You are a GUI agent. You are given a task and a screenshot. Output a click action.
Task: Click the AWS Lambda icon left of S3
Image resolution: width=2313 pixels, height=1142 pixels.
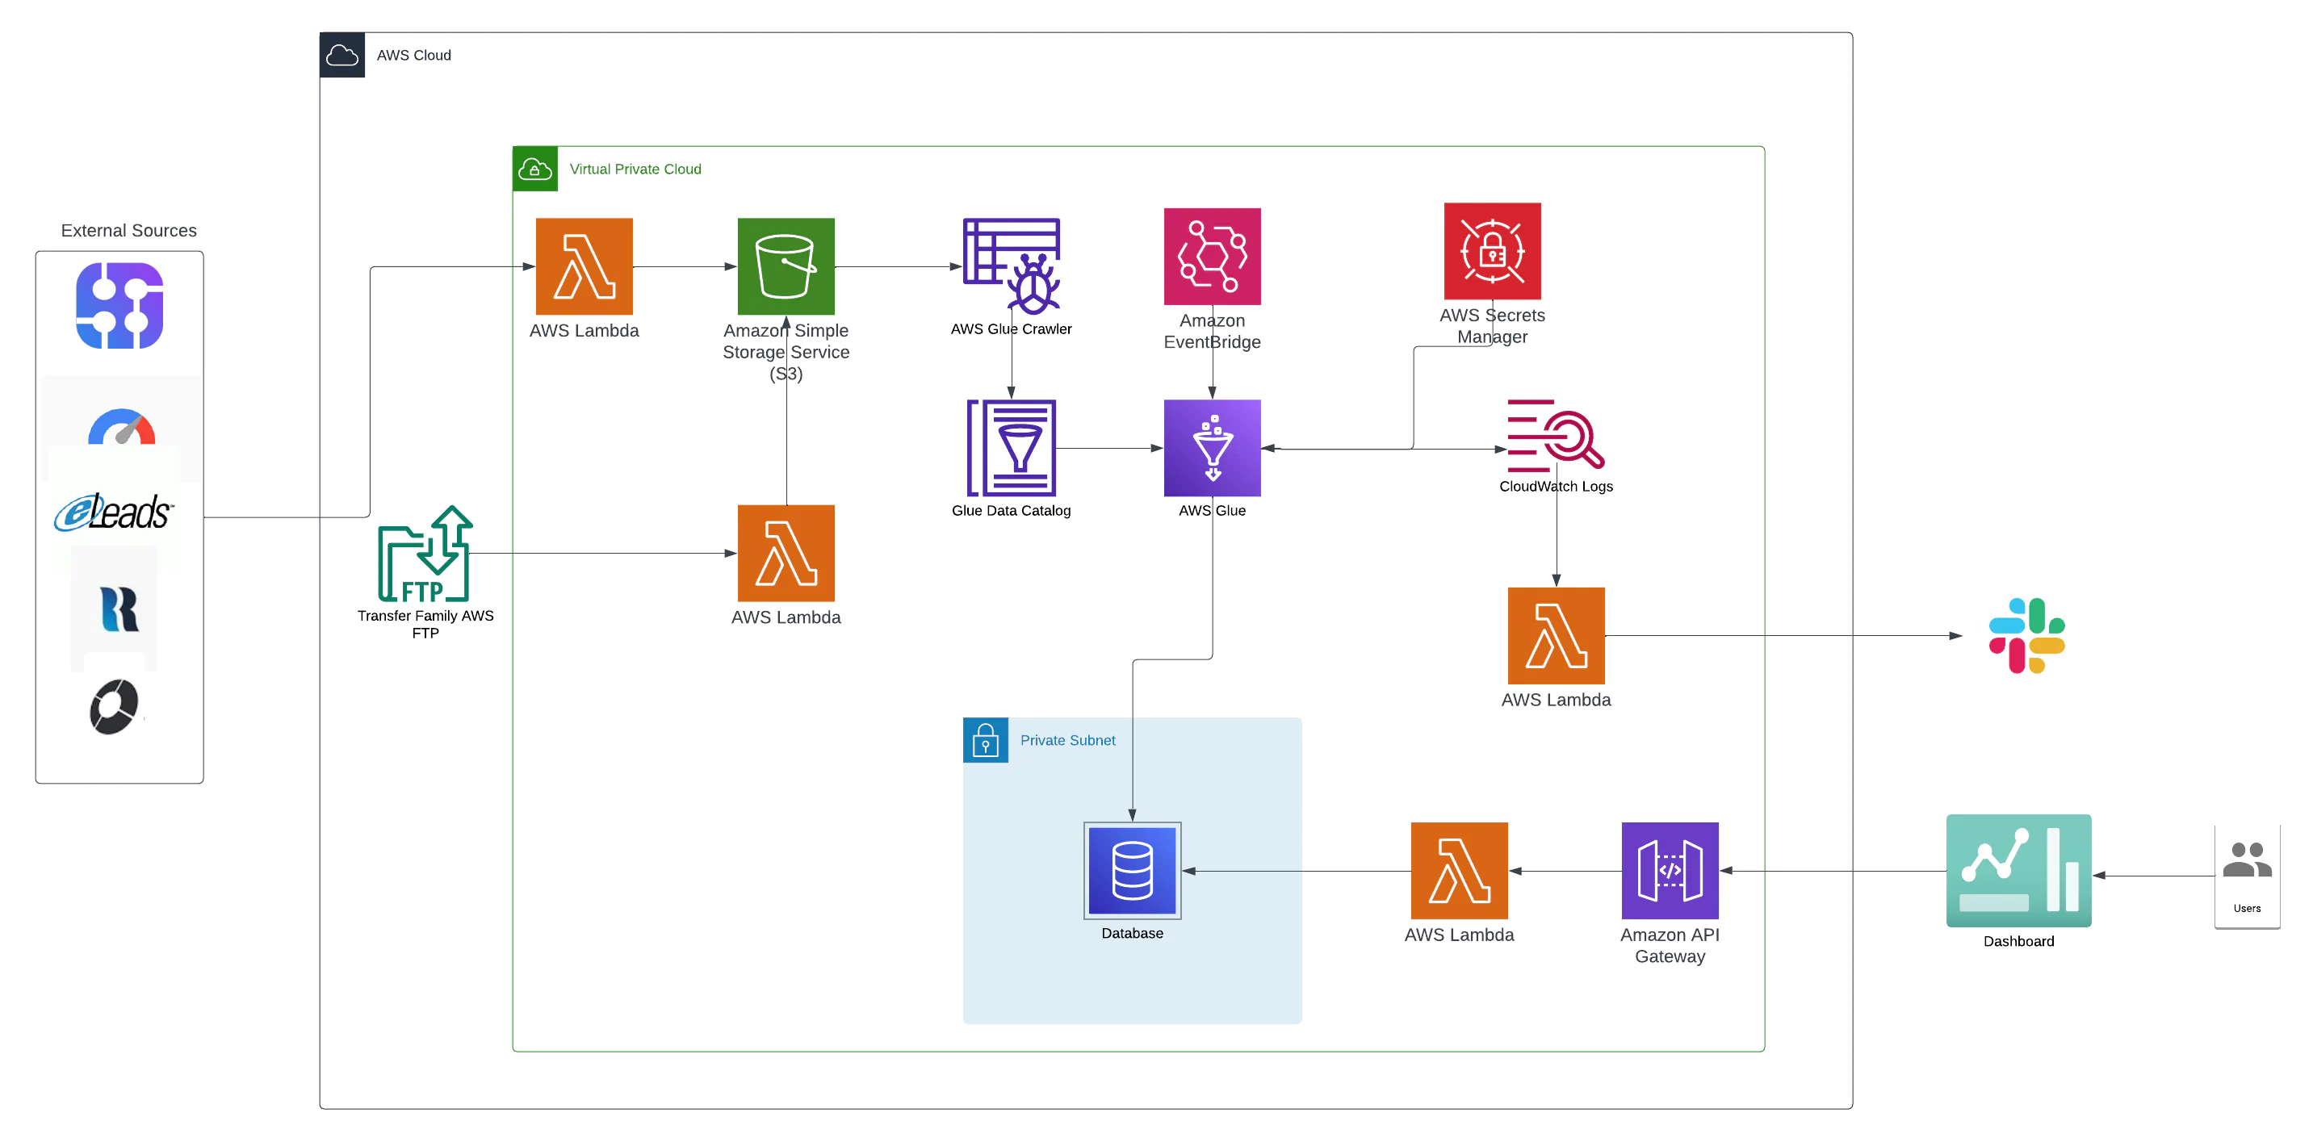click(x=585, y=266)
